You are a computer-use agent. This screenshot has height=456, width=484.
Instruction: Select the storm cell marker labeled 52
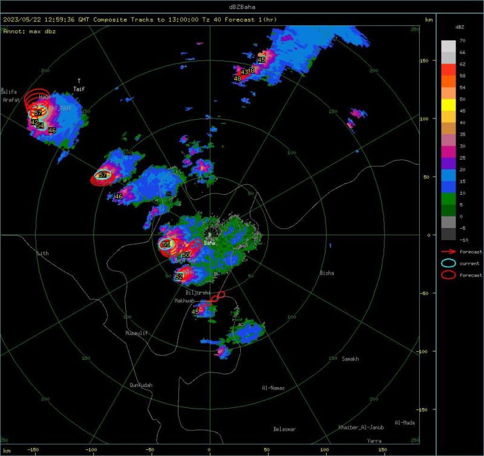(178, 276)
